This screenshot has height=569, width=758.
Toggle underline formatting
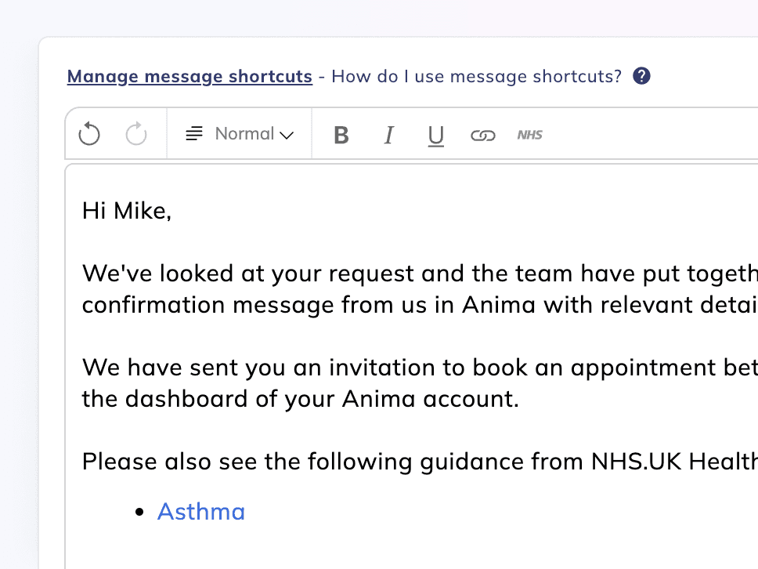(x=436, y=136)
